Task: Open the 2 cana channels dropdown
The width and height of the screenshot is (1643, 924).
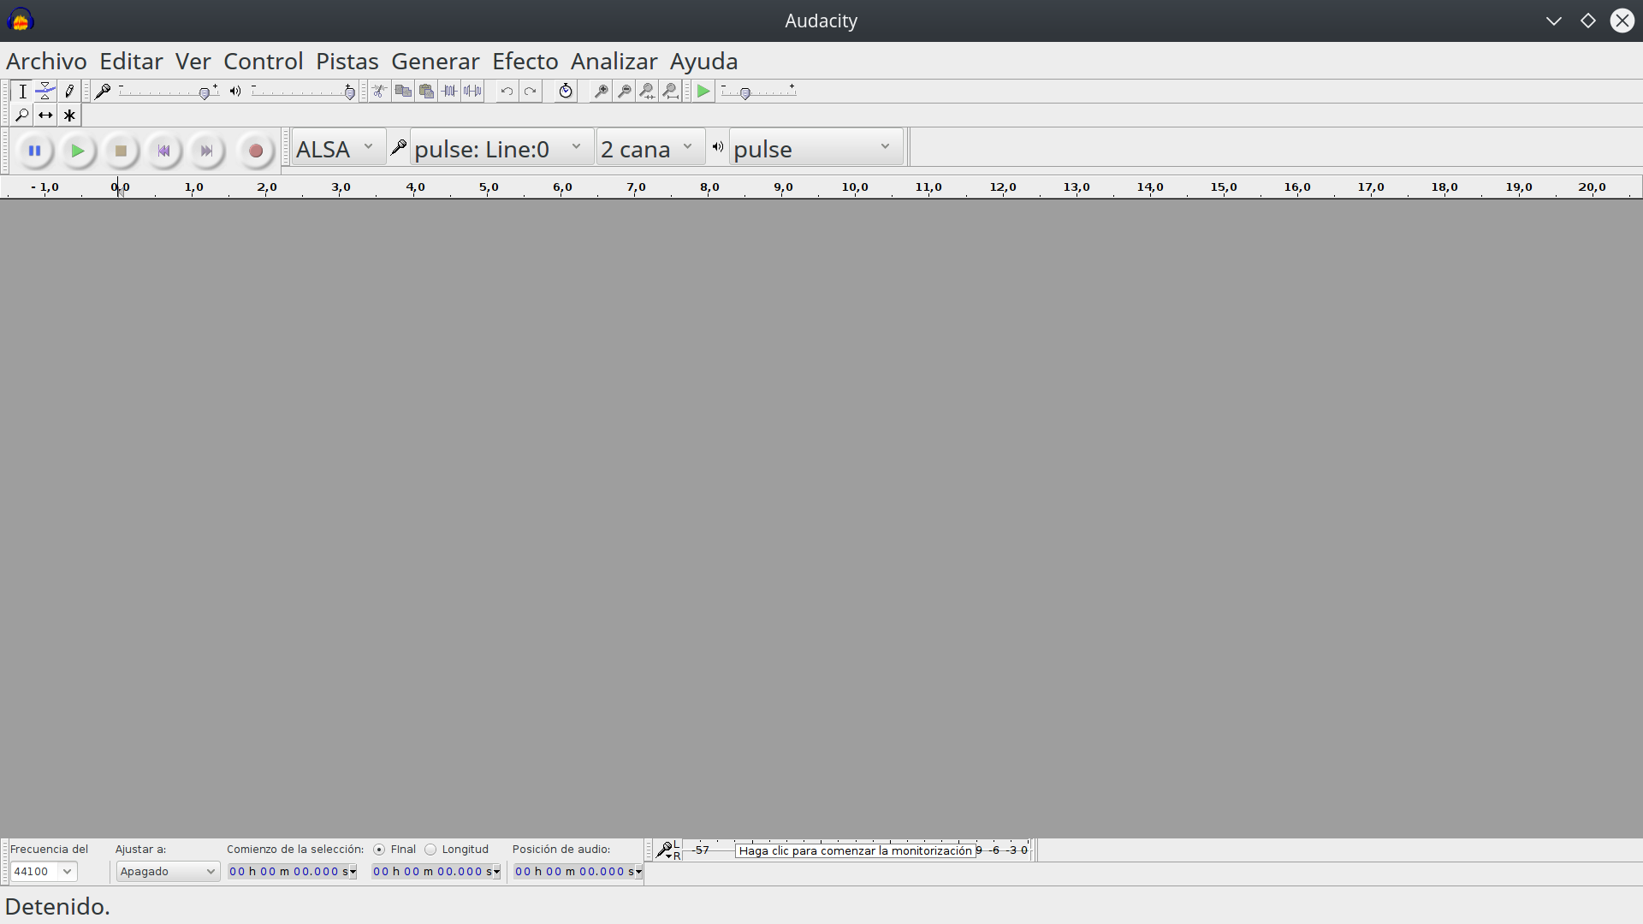Action: pos(650,148)
